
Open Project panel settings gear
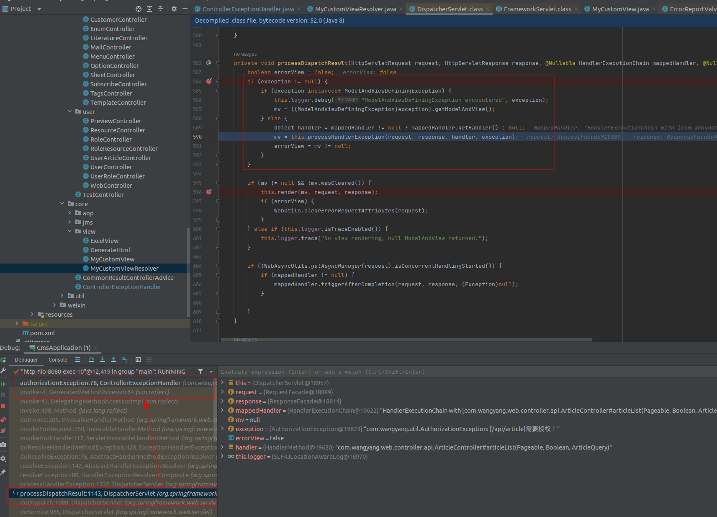pos(174,9)
